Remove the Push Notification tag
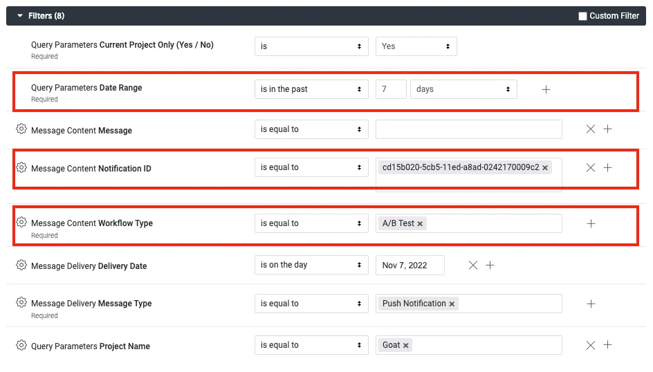Viewport: 653px width, 372px height. pyautogui.click(x=452, y=304)
